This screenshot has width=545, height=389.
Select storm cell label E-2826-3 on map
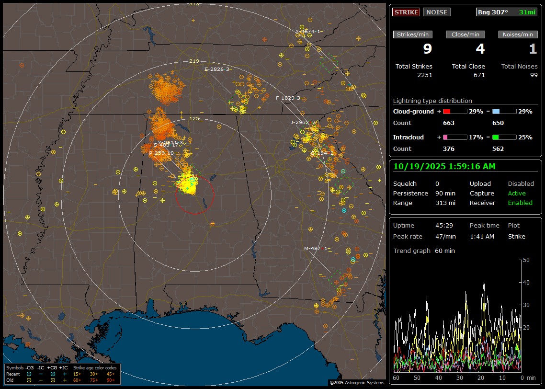point(217,69)
